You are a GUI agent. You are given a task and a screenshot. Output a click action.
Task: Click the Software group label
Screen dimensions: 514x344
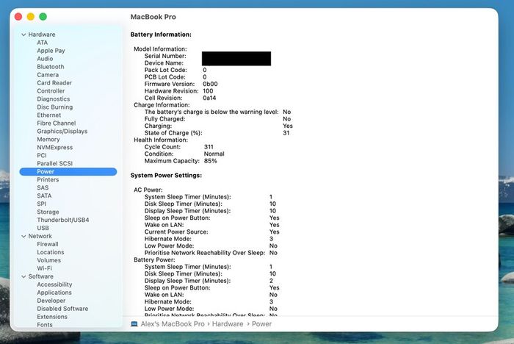(x=40, y=276)
